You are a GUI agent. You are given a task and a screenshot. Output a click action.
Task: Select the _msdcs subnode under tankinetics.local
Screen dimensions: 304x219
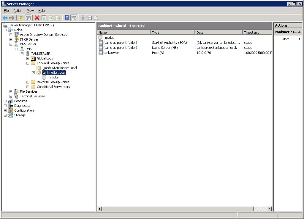[x=53, y=77]
